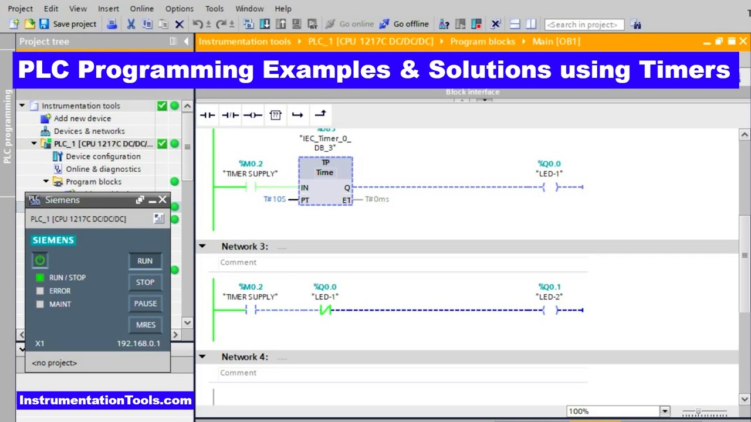The image size is (751, 422).
Task: Click the close branch icon
Action: tap(320, 115)
